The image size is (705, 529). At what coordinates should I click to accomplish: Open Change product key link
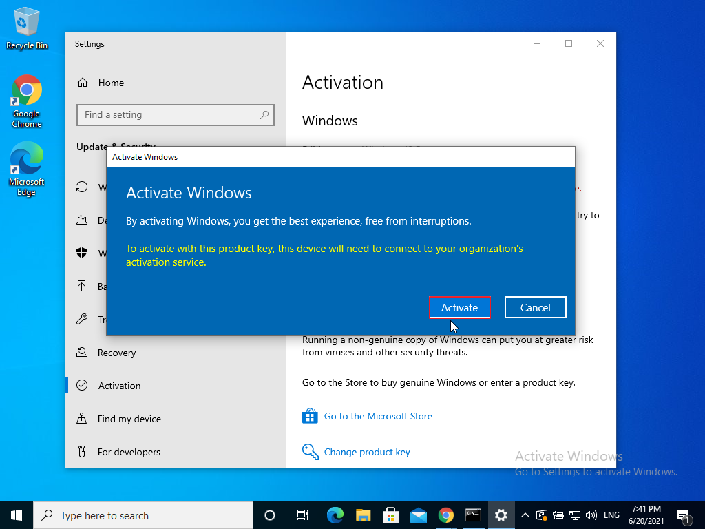coord(367,452)
